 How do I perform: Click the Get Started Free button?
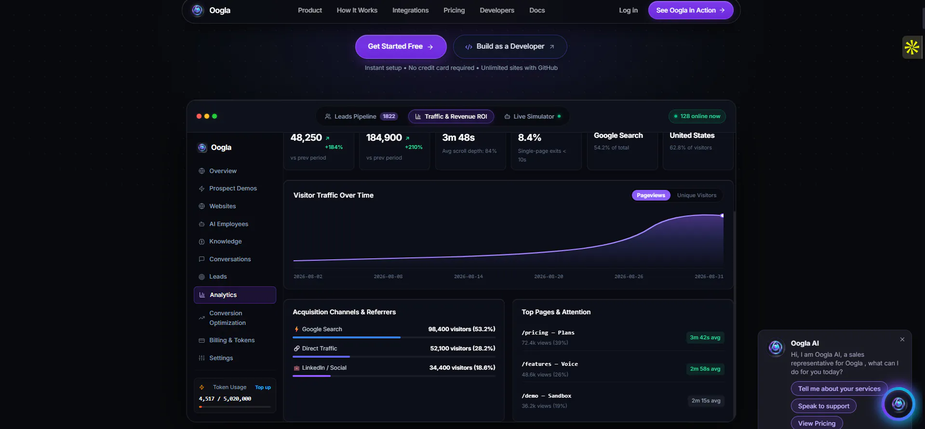[401, 47]
